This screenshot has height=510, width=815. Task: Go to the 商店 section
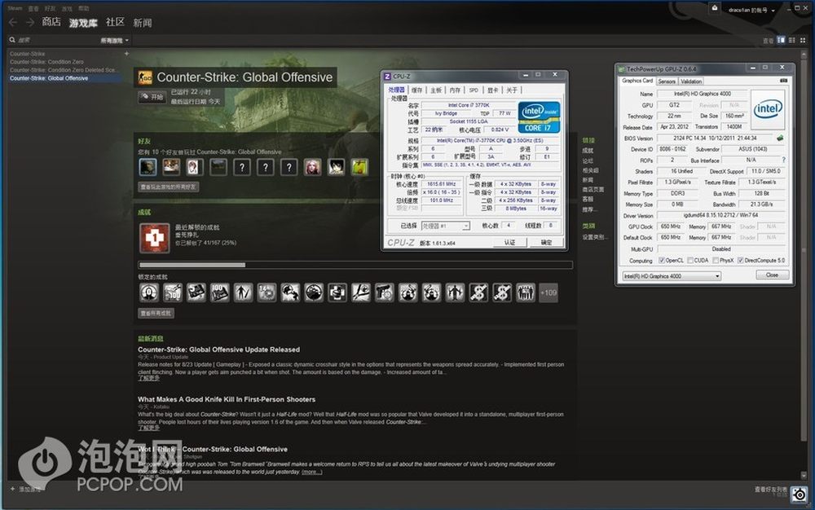pos(51,22)
